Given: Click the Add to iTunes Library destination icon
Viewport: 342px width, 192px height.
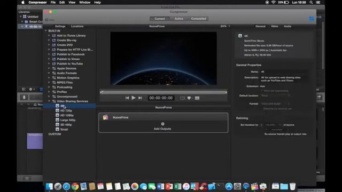Looking at the screenshot, I should coord(54,36).
